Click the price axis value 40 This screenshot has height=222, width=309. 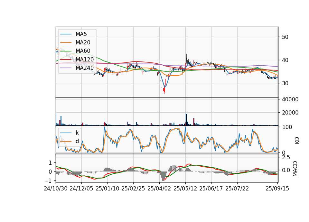(x=285, y=60)
